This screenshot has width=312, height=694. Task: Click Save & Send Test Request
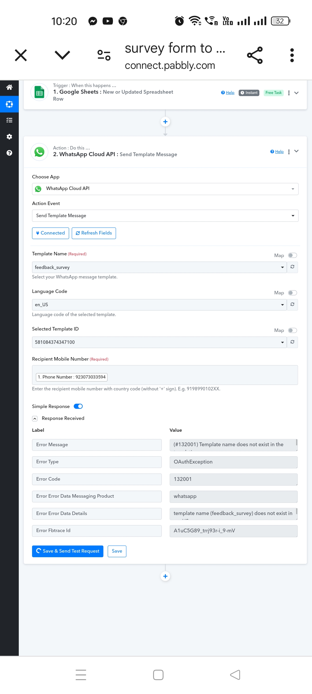pos(68,551)
